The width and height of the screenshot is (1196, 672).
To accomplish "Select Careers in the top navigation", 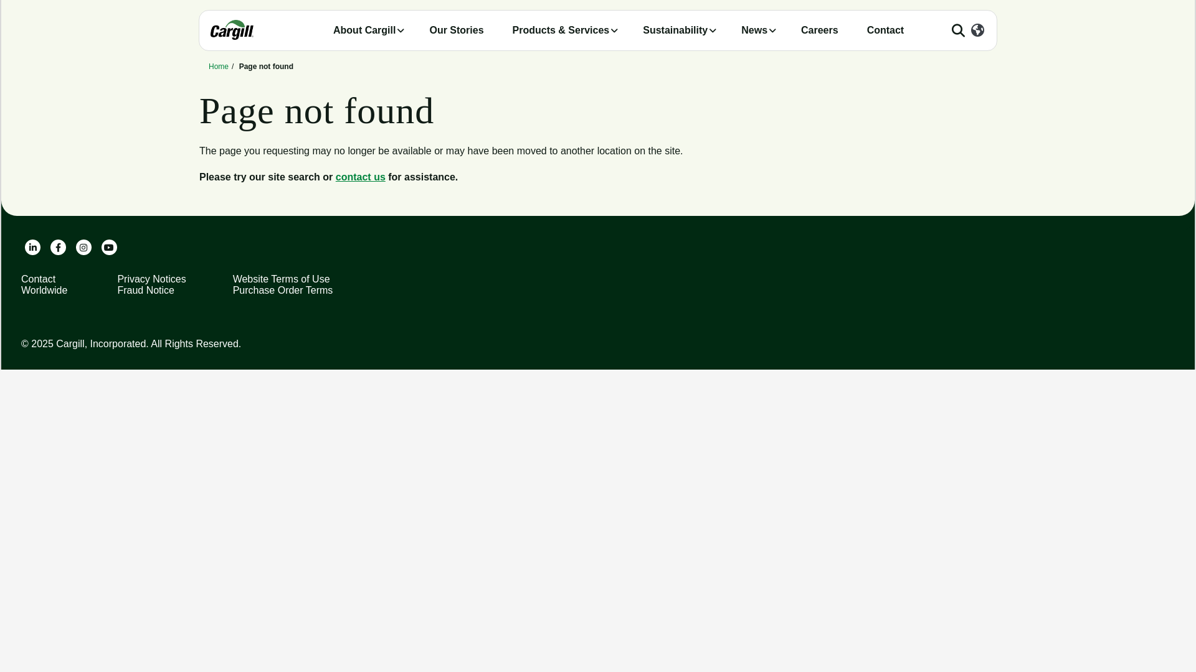I will 819,30.
